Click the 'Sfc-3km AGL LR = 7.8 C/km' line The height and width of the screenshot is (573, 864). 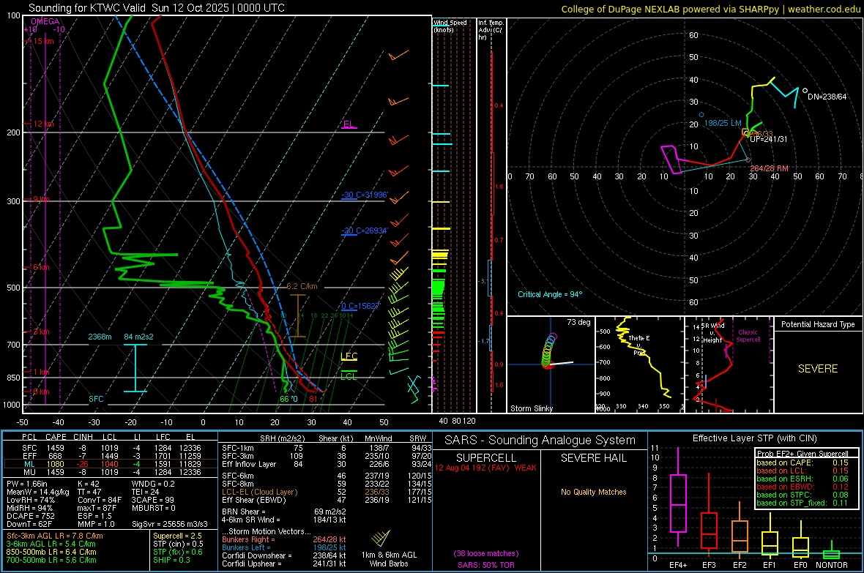point(55,536)
